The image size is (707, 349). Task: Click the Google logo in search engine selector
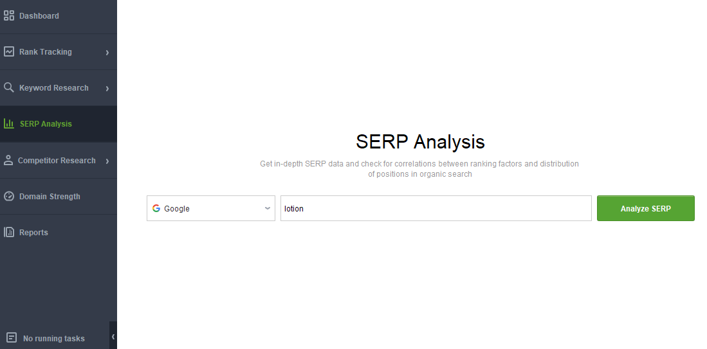(x=156, y=208)
